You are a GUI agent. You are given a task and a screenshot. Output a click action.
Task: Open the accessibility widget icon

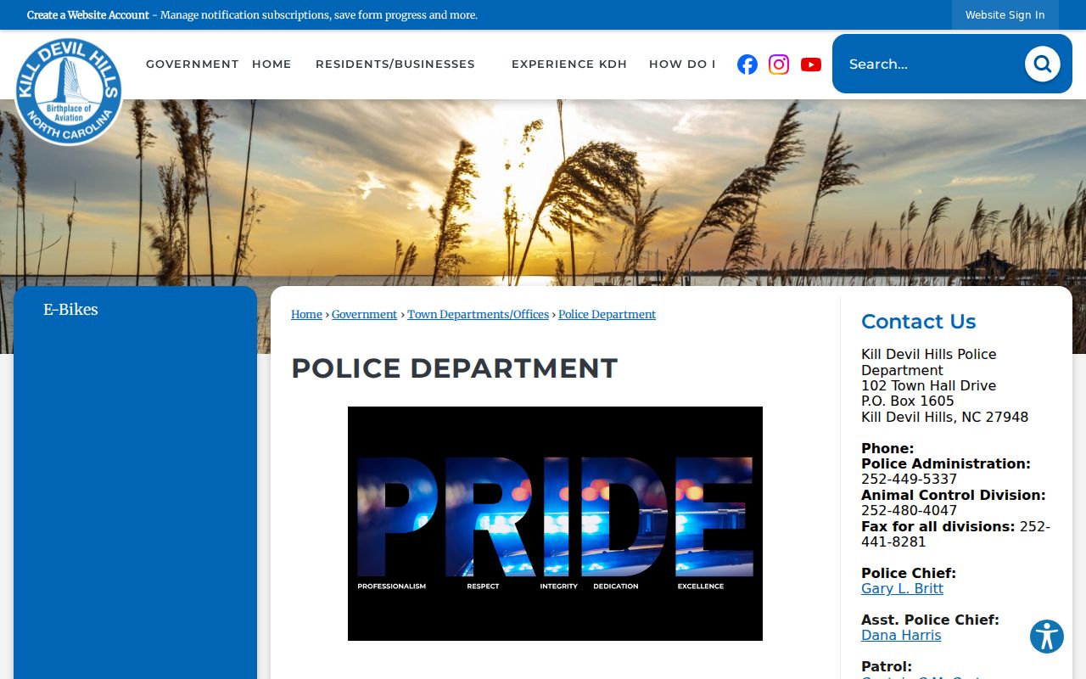[1047, 637]
